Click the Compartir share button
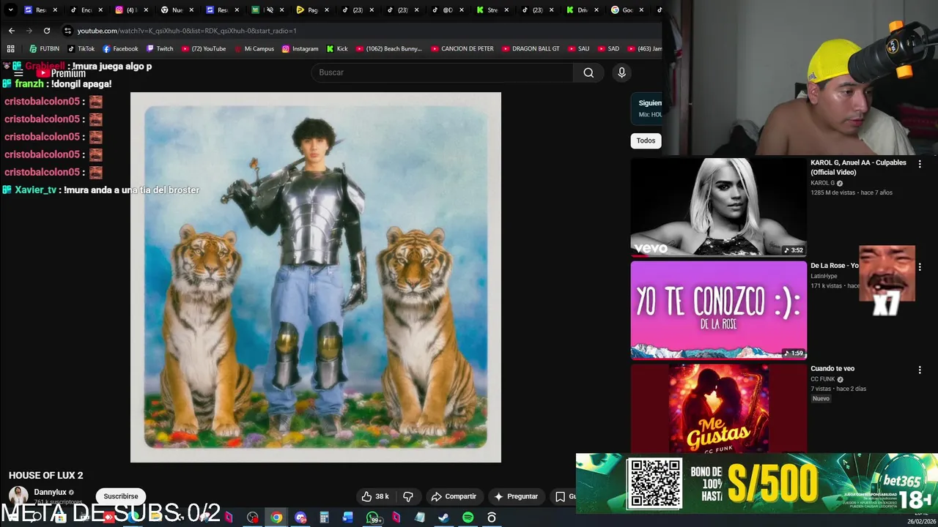 pyautogui.click(x=454, y=496)
